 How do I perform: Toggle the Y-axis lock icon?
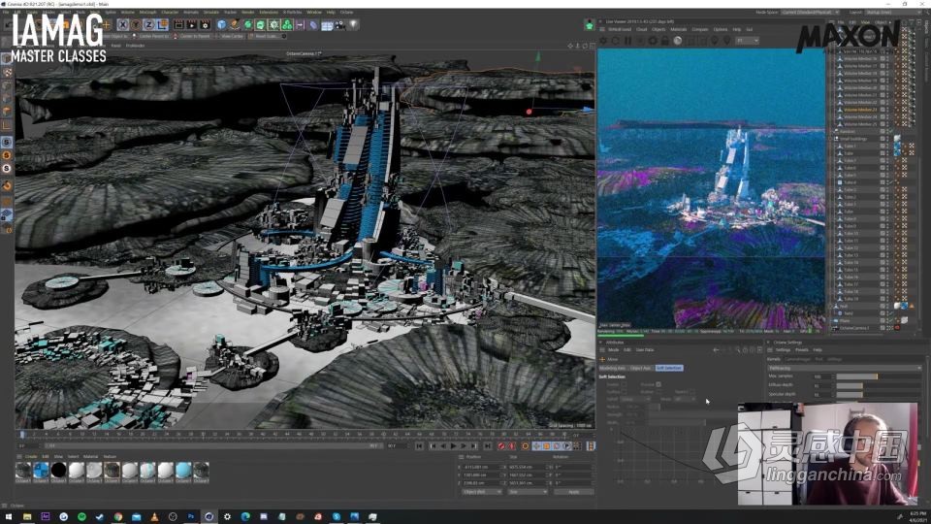pos(136,25)
